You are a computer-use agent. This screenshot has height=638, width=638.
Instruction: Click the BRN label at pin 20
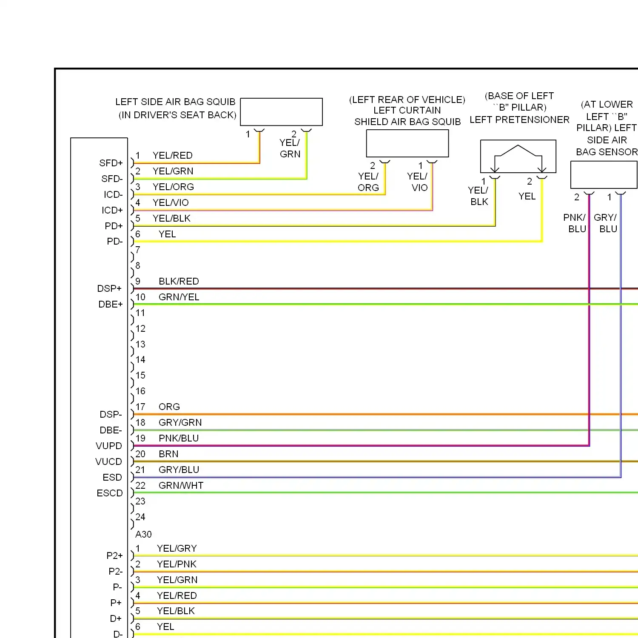point(168,454)
